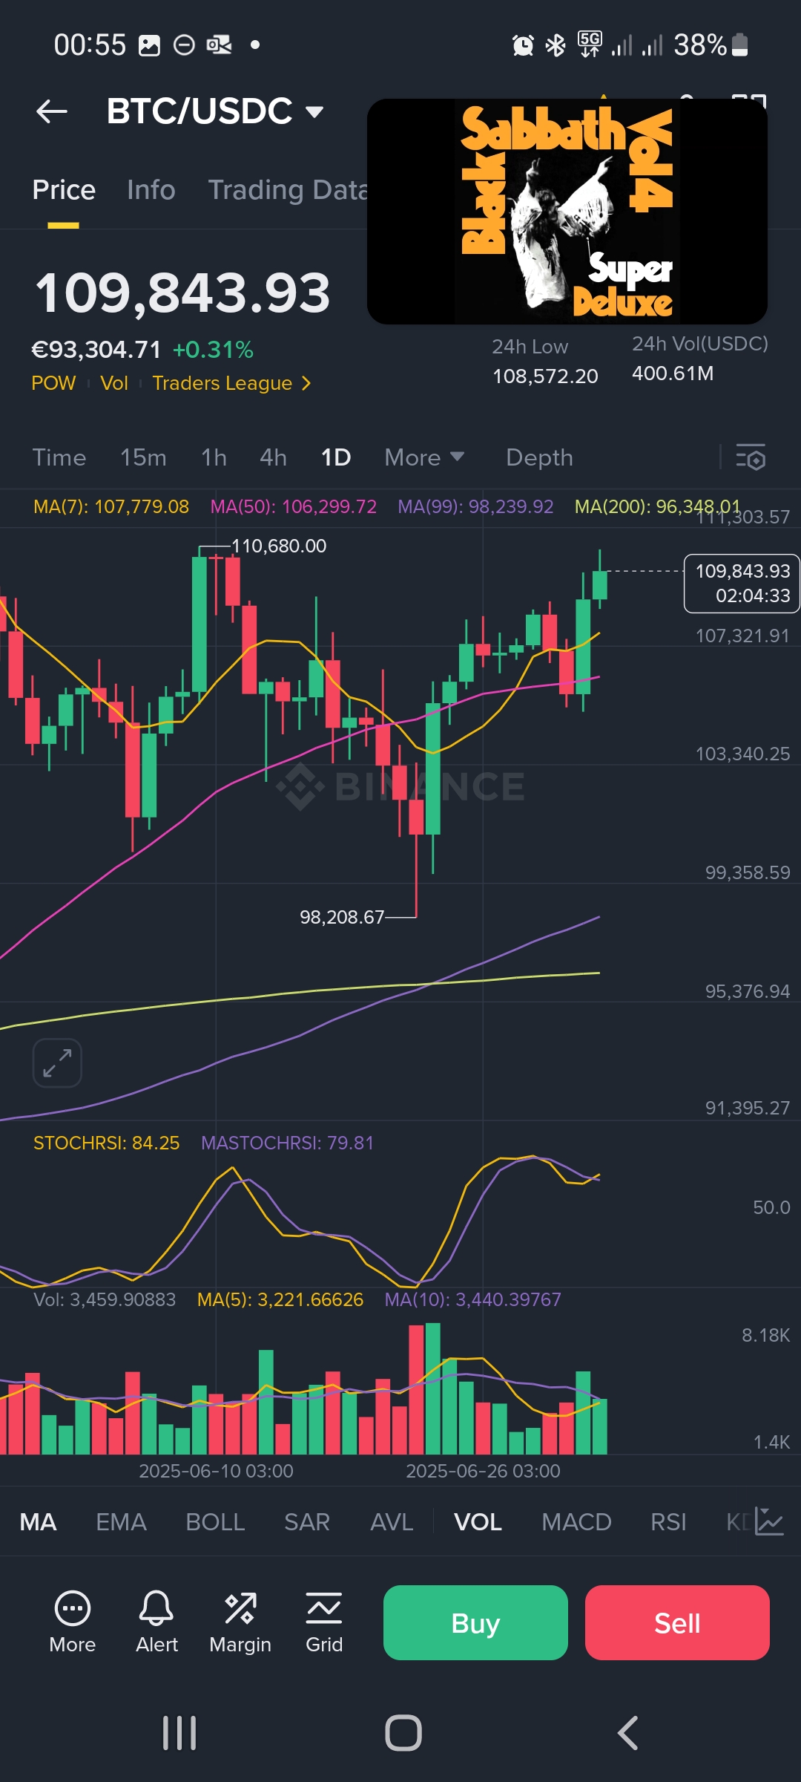The image size is (801, 1782).
Task: Toggle the VOL sub-indicator
Action: (x=478, y=1522)
